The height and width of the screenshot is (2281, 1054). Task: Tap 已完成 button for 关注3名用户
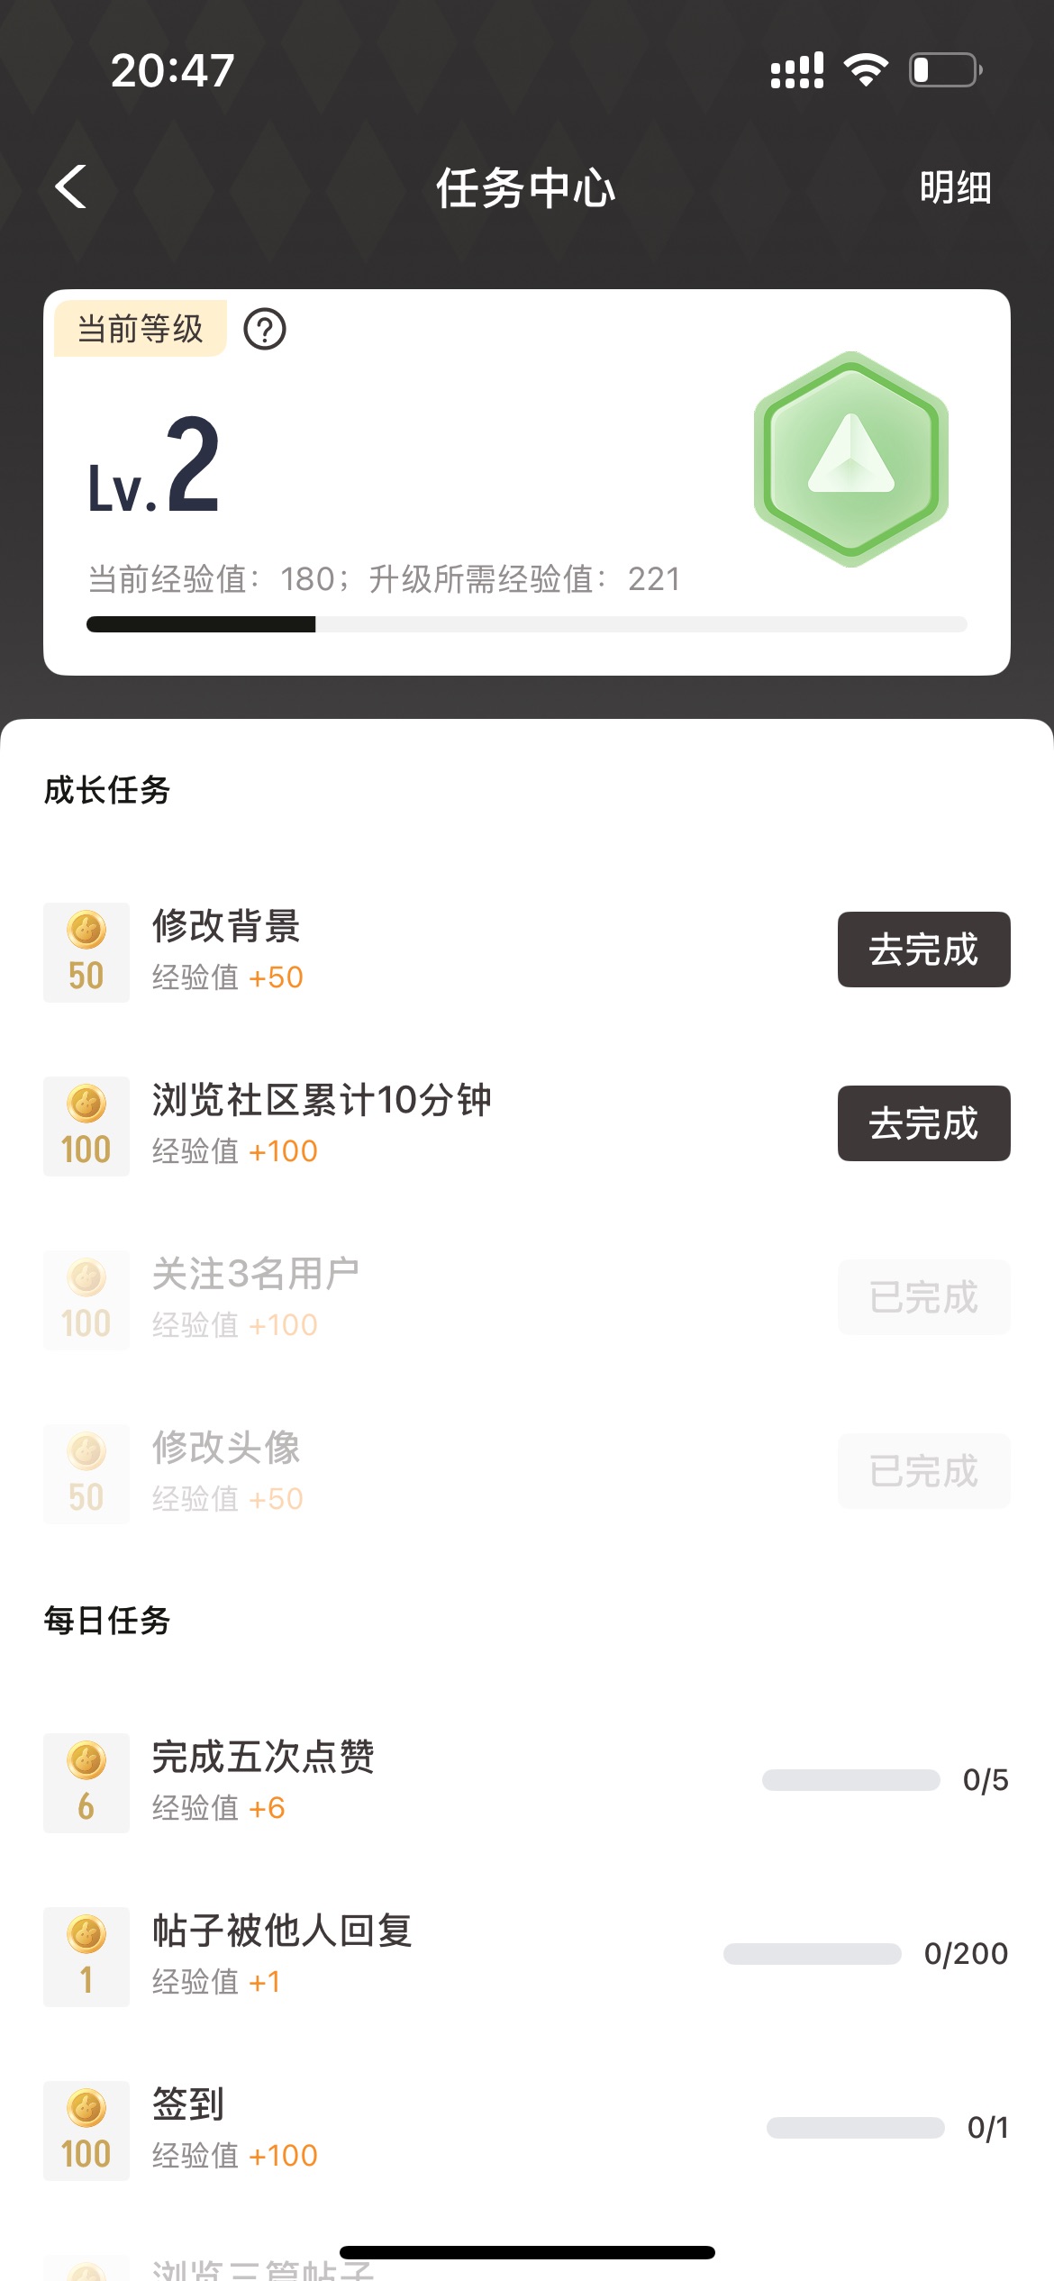923,1297
